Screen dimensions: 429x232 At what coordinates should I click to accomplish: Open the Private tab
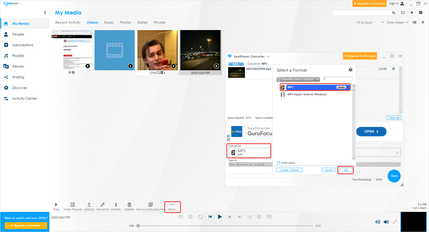[x=160, y=22]
